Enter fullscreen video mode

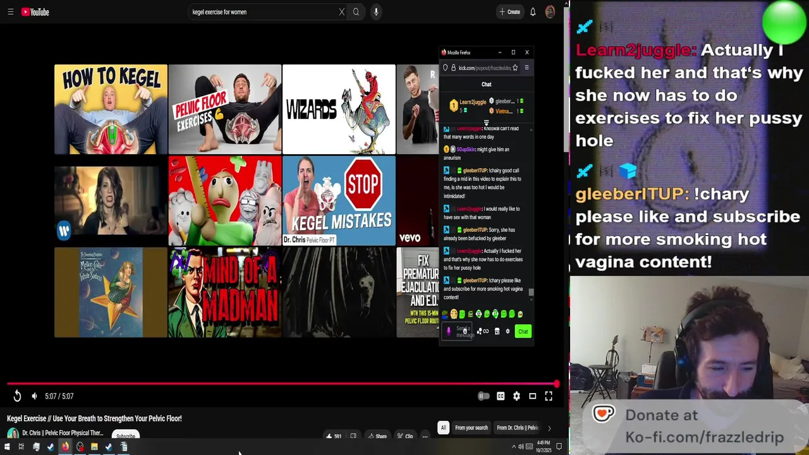pyautogui.click(x=549, y=396)
